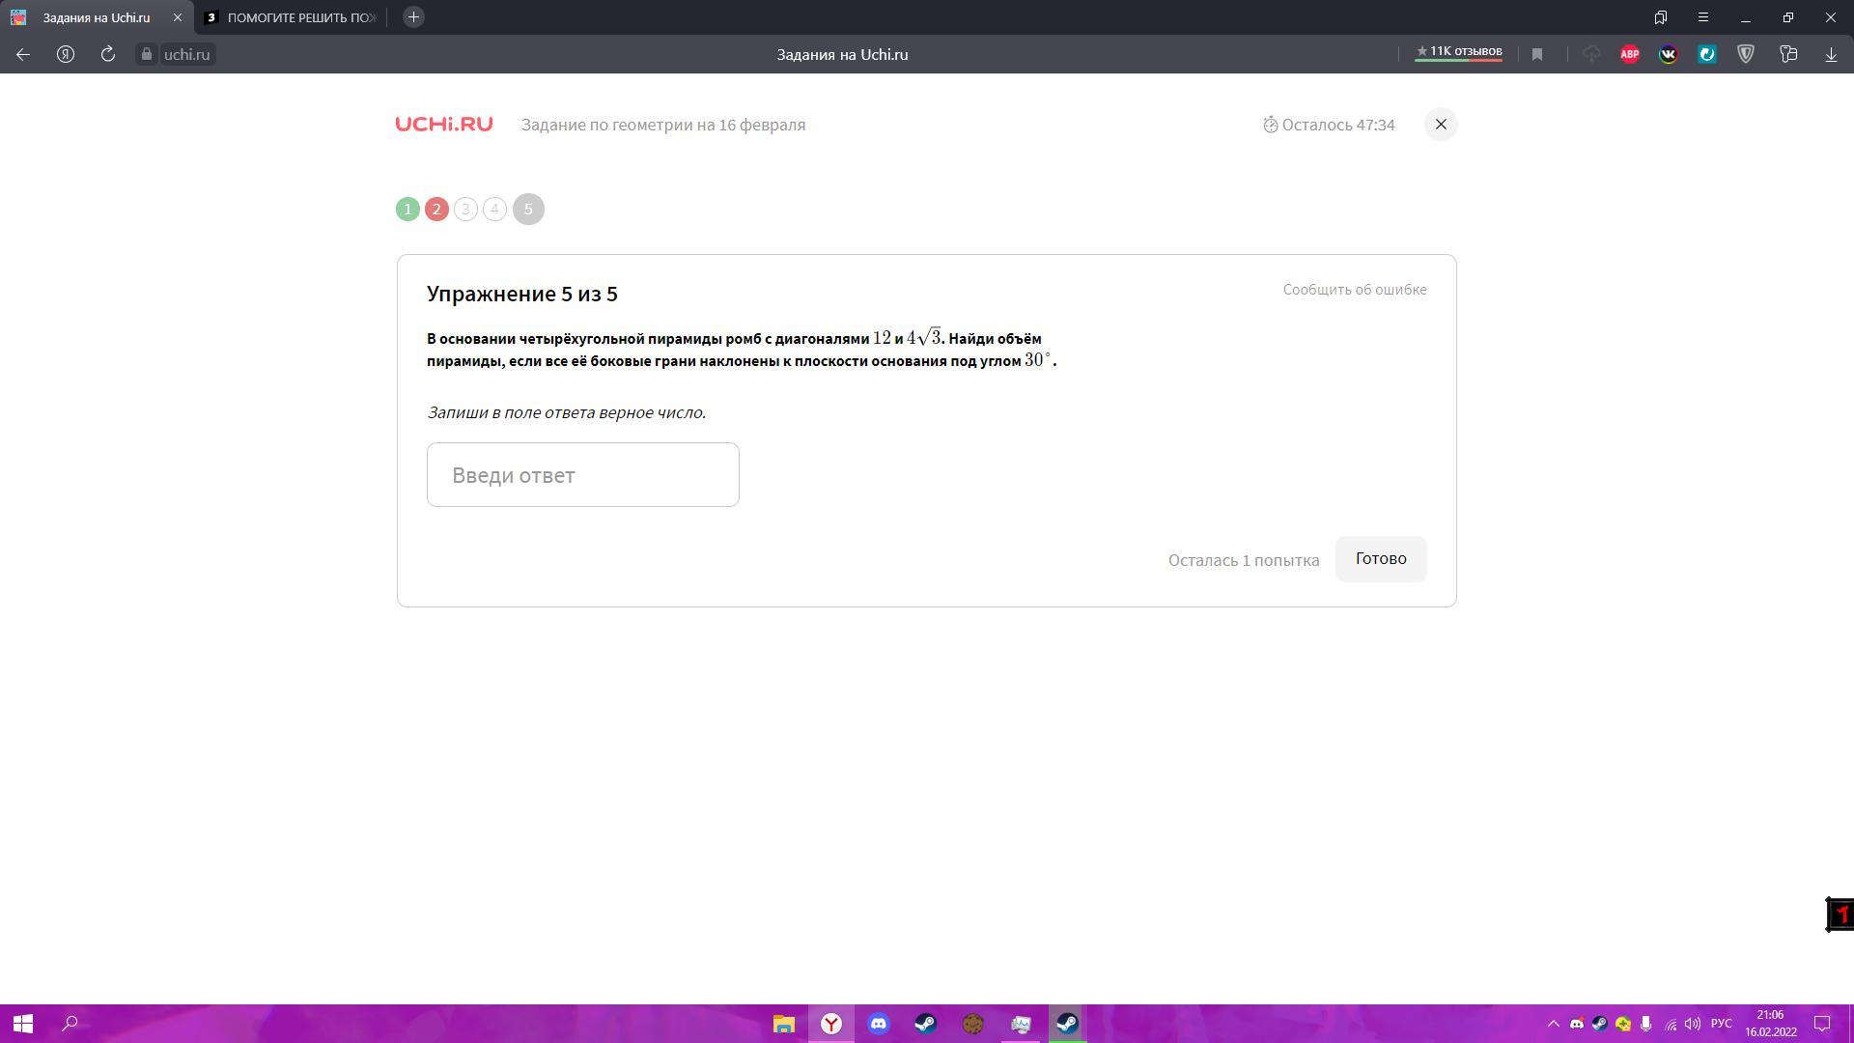Open the browser hamburger menu
The image size is (1854, 1043).
tap(1703, 17)
